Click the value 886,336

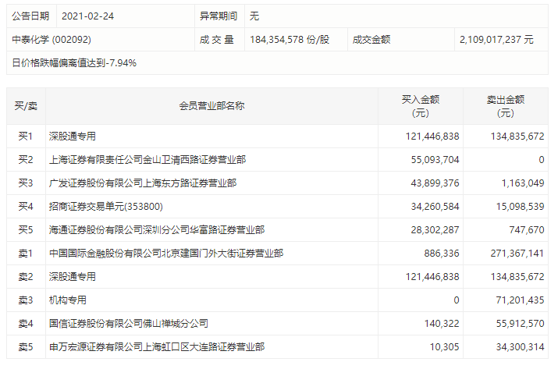[x=442, y=254]
